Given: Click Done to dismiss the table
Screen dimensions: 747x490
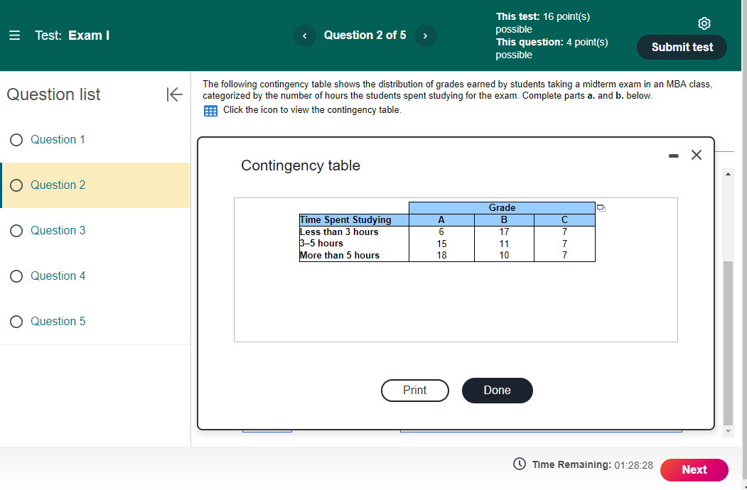Looking at the screenshot, I should coord(497,391).
